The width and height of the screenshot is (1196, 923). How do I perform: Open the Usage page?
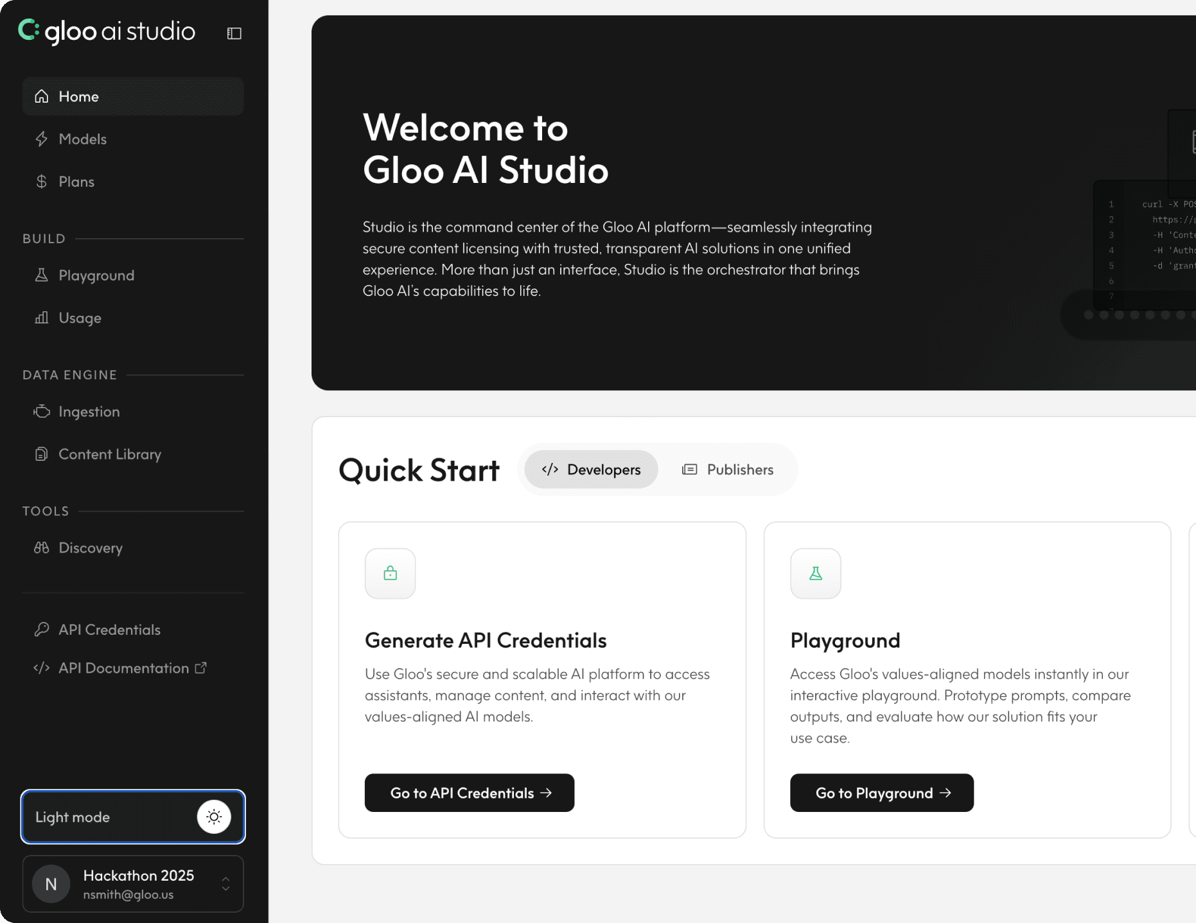[x=133, y=318]
